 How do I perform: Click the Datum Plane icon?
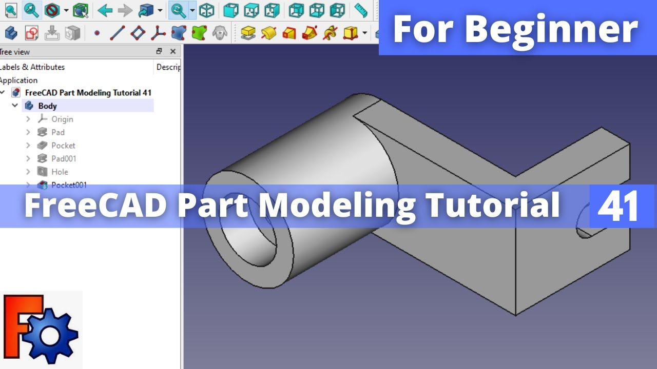138,33
